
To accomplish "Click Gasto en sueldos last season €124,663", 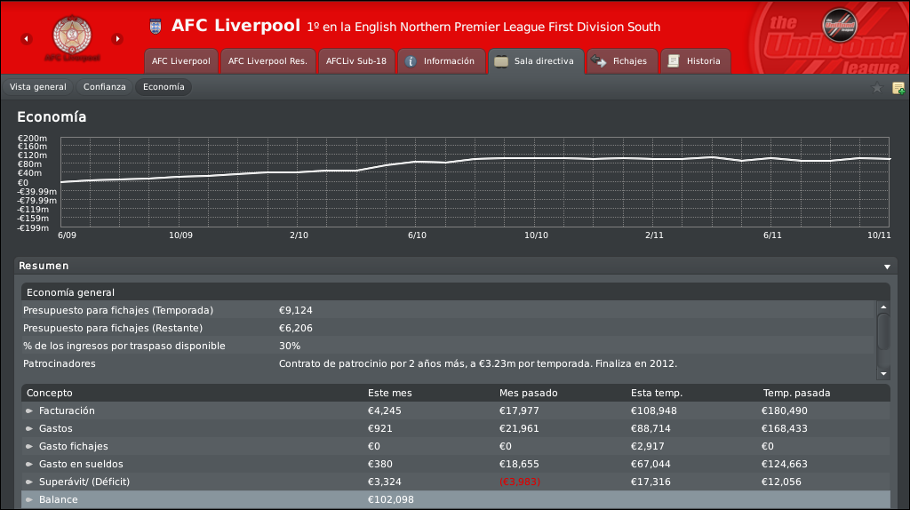I will [x=785, y=464].
